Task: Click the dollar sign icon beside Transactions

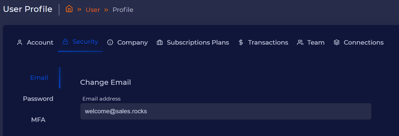Action: coord(241,42)
